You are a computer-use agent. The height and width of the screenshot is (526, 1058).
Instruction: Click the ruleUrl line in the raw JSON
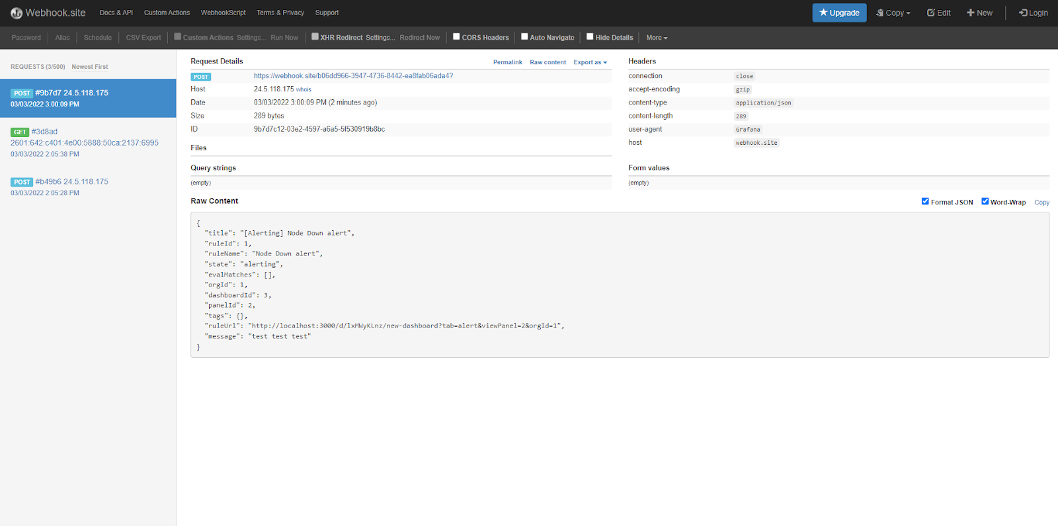tap(384, 326)
